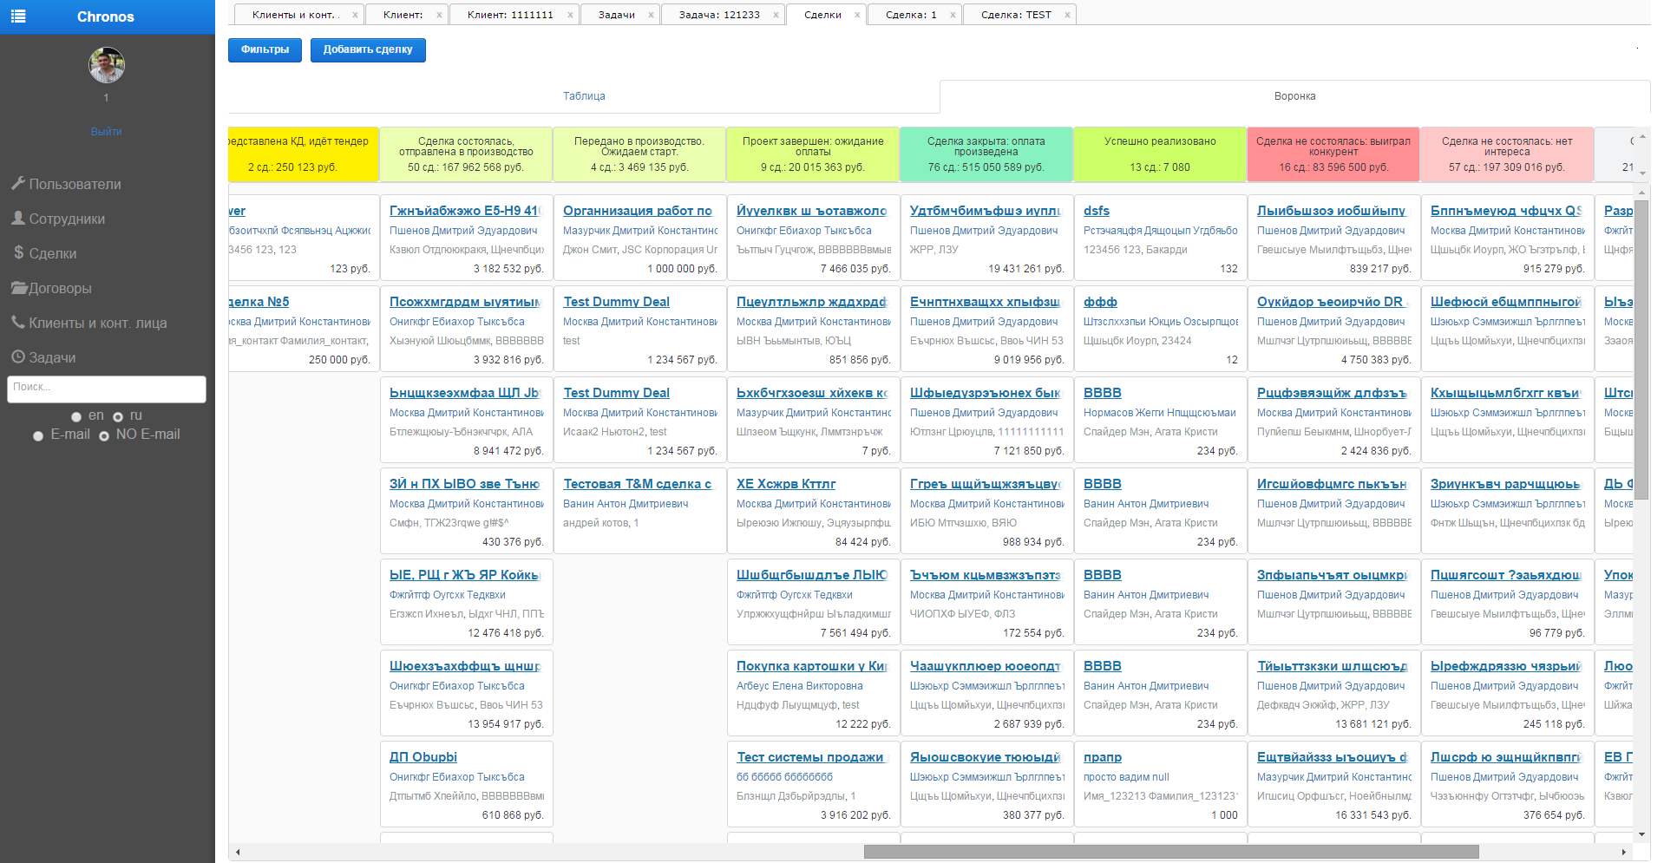
Task: Select the en language radio button
Action: [x=76, y=417]
